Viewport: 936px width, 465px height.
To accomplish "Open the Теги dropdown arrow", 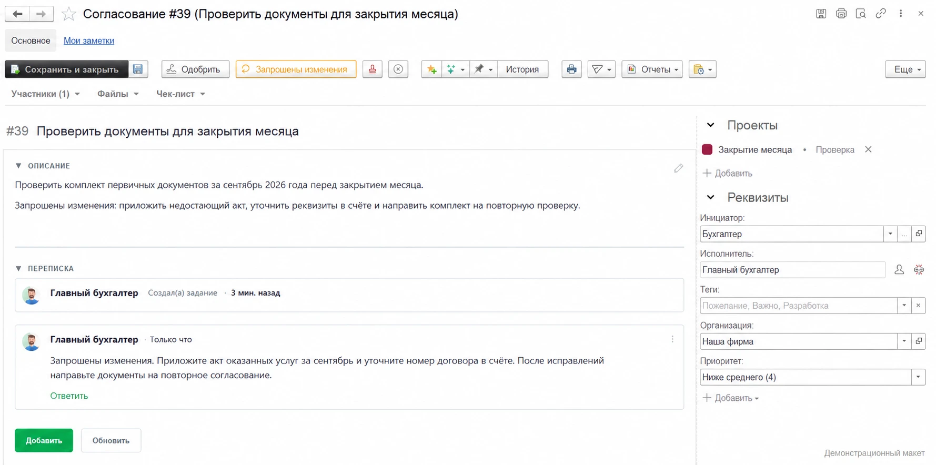I will pos(904,306).
